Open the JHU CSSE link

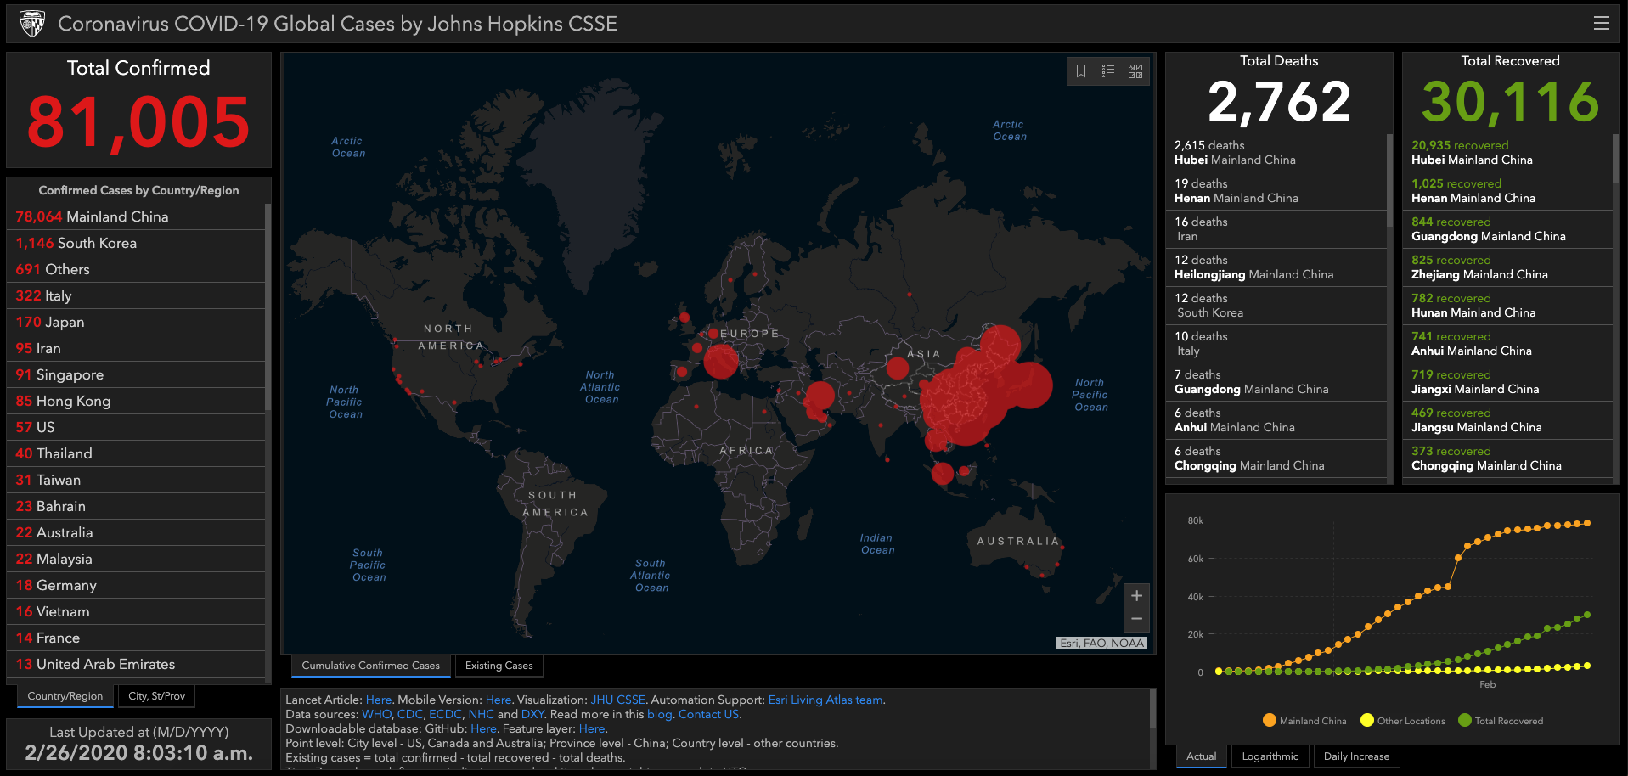pyautogui.click(x=617, y=700)
